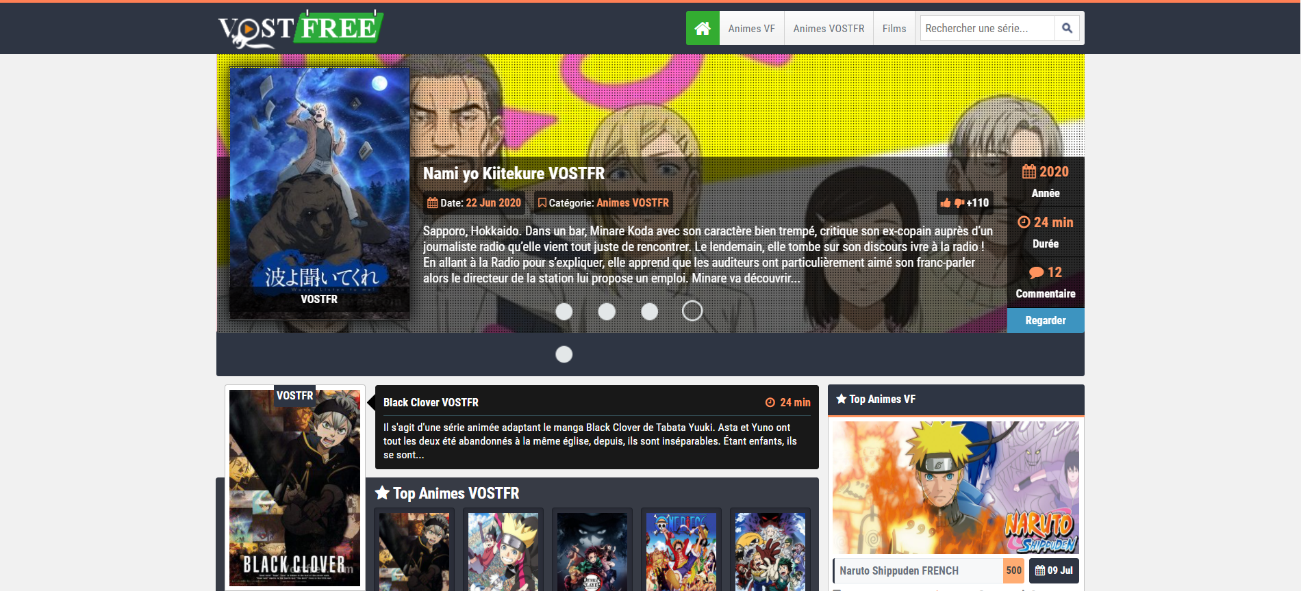Open the My Hero Academia top anime thumbnail

click(770, 551)
